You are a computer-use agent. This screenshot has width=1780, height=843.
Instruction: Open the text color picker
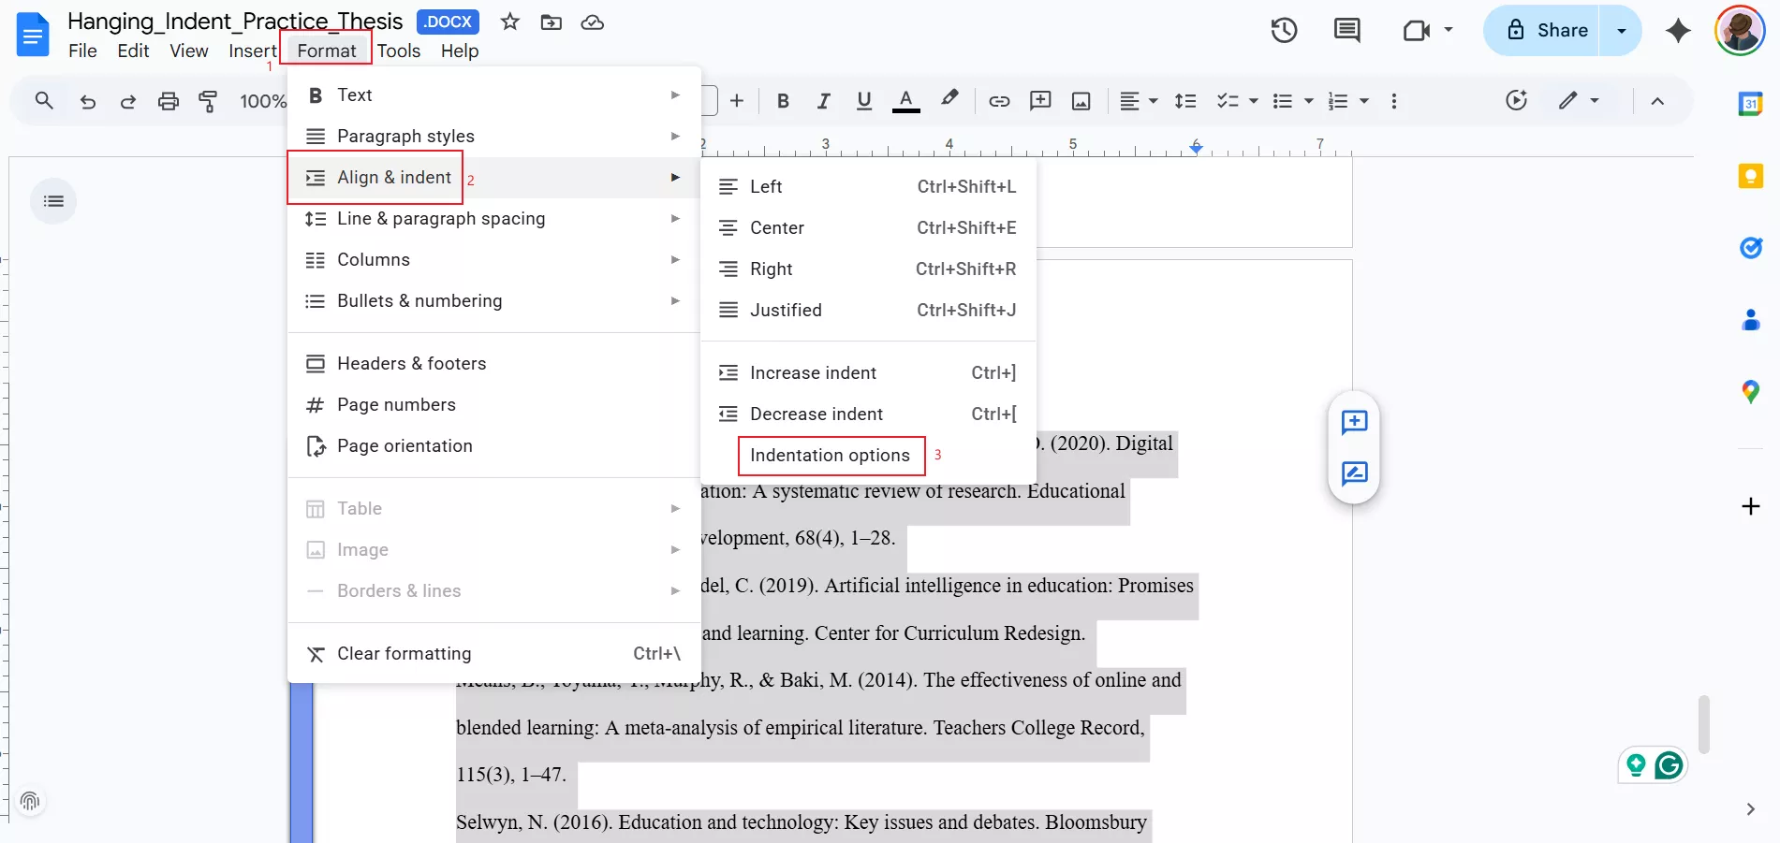[x=905, y=101]
